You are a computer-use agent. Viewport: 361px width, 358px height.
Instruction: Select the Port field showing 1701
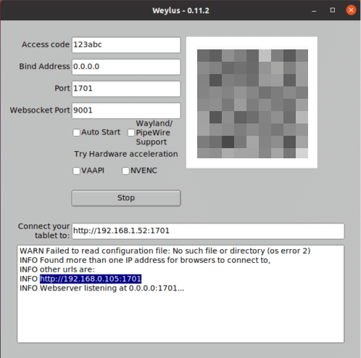pos(126,89)
